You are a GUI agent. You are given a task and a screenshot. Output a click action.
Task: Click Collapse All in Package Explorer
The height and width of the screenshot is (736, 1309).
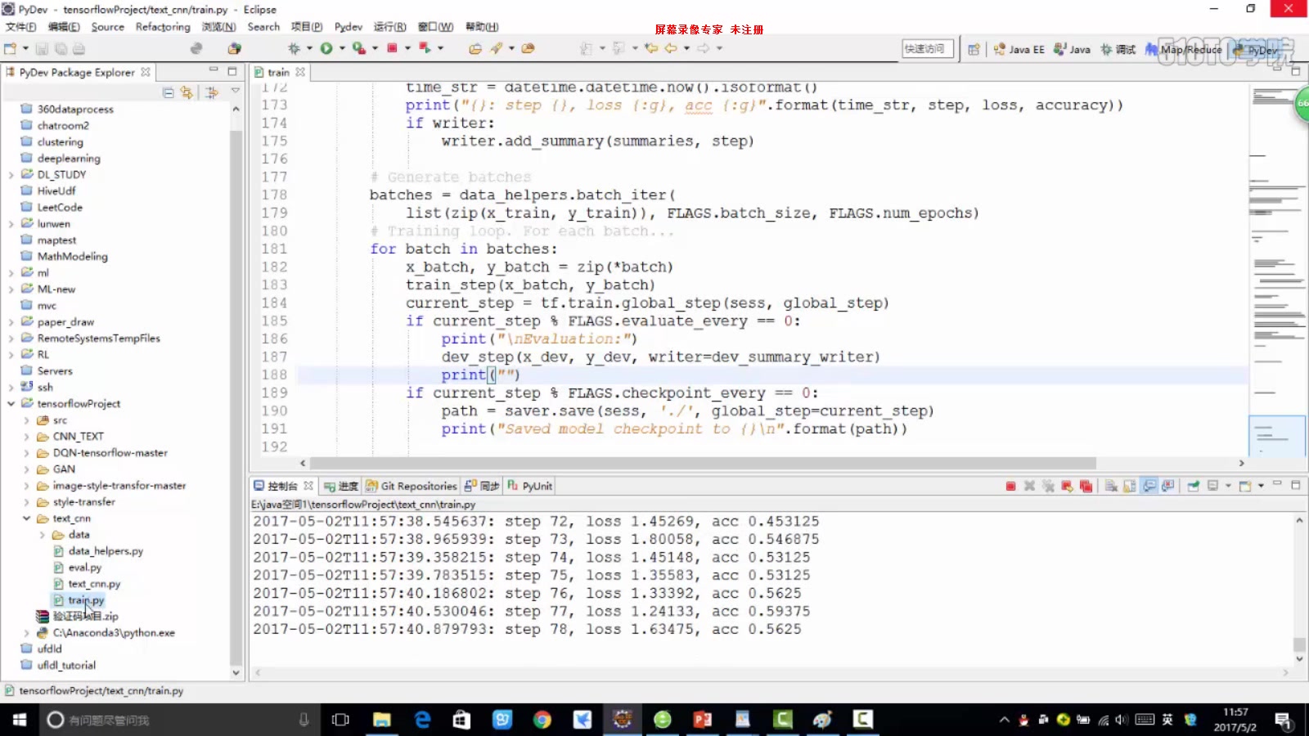[x=168, y=92]
